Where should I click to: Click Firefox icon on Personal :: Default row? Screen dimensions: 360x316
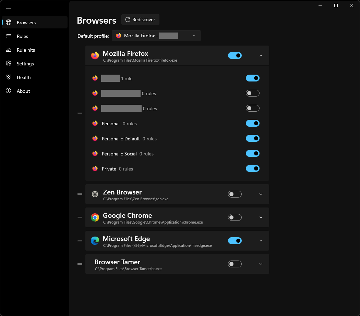point(95,139)
